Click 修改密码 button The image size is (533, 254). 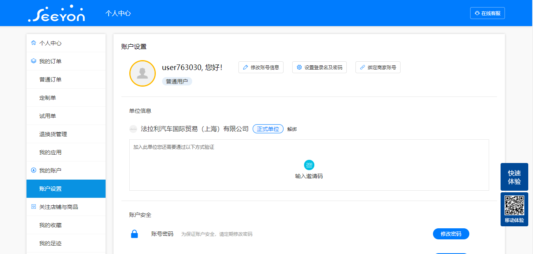451,234
